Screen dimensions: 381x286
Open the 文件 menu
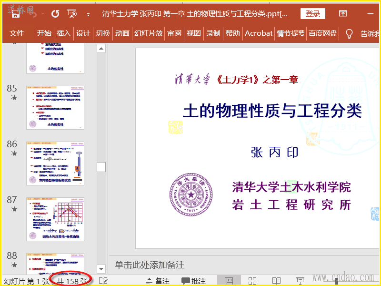click(x=17, y=33)
